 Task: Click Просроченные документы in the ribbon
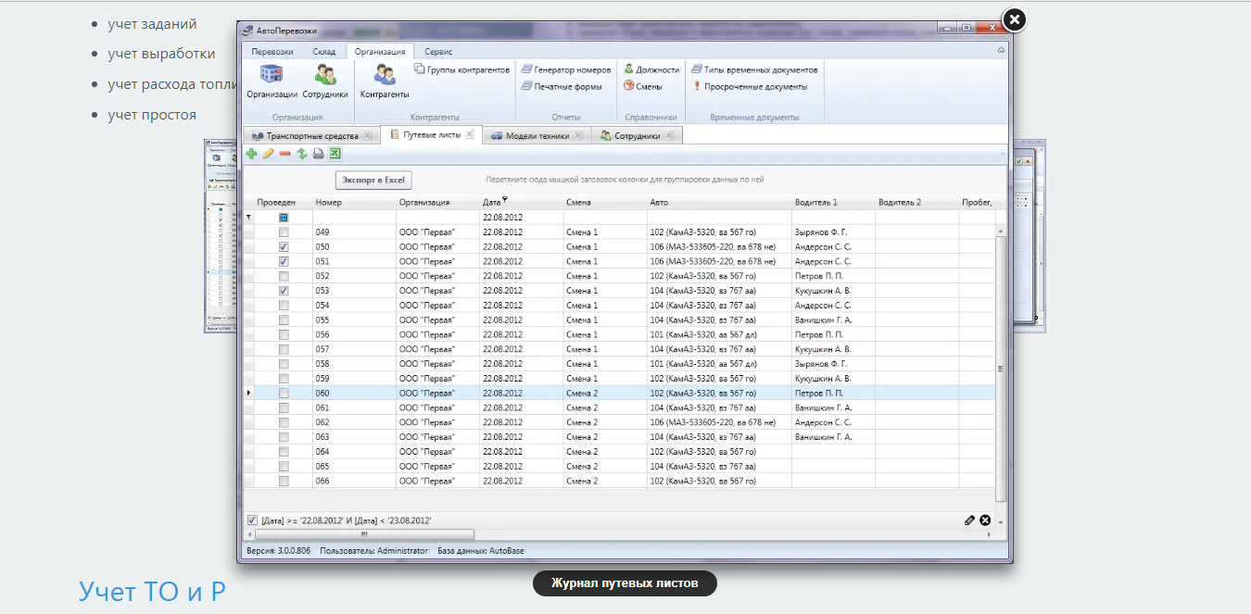tap(755, 87)
